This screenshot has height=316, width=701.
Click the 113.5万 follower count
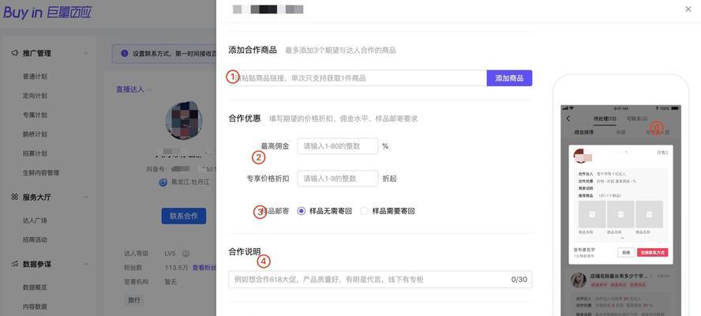[x=176, y=268]
